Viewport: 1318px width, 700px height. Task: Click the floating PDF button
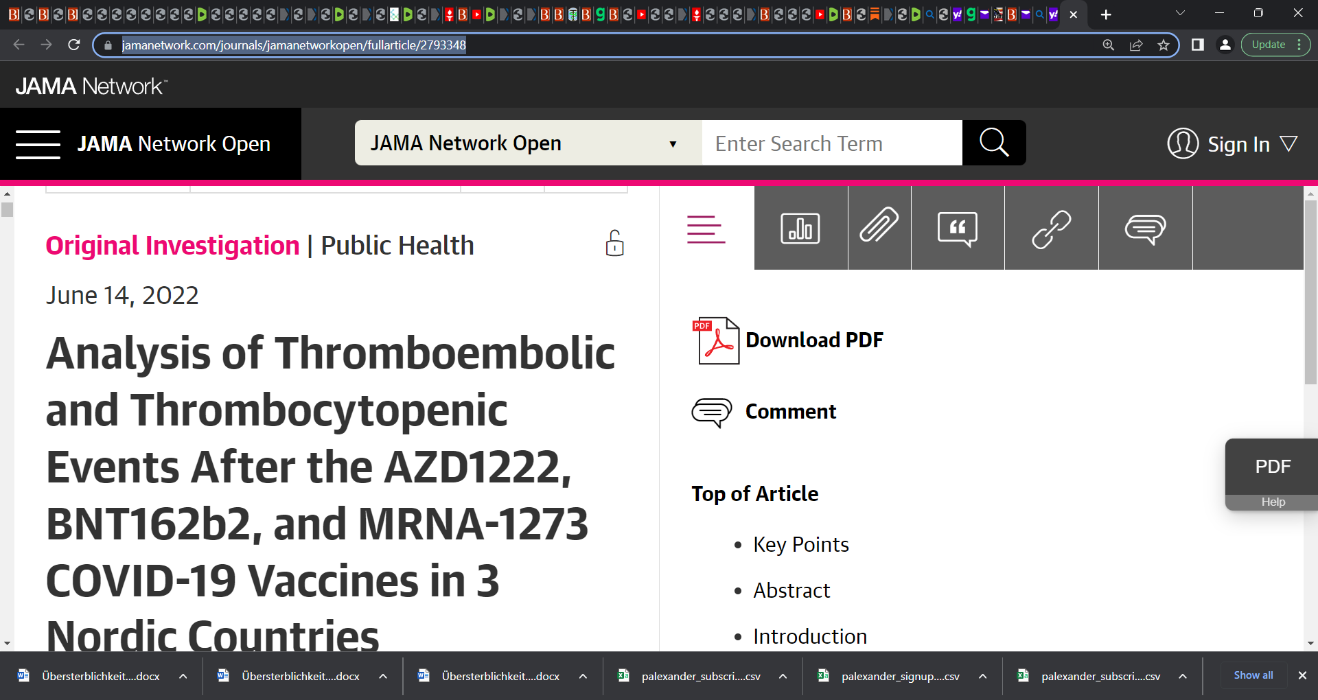1272,467
